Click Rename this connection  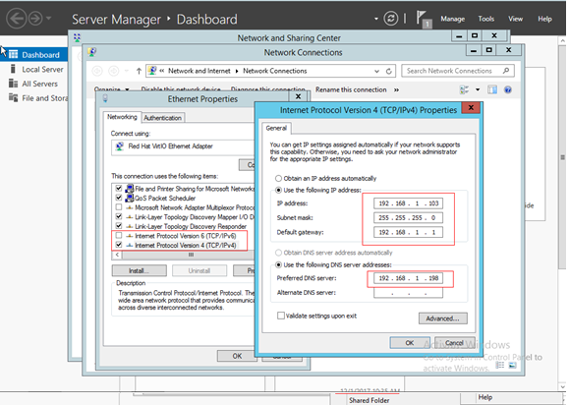[x=351, y=89]
